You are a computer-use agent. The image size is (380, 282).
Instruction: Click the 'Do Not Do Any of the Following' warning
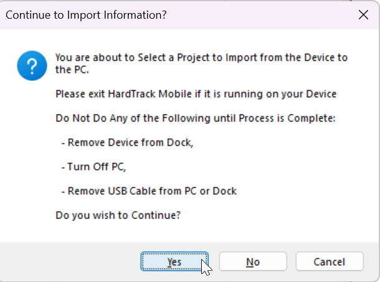coord(196,118)
